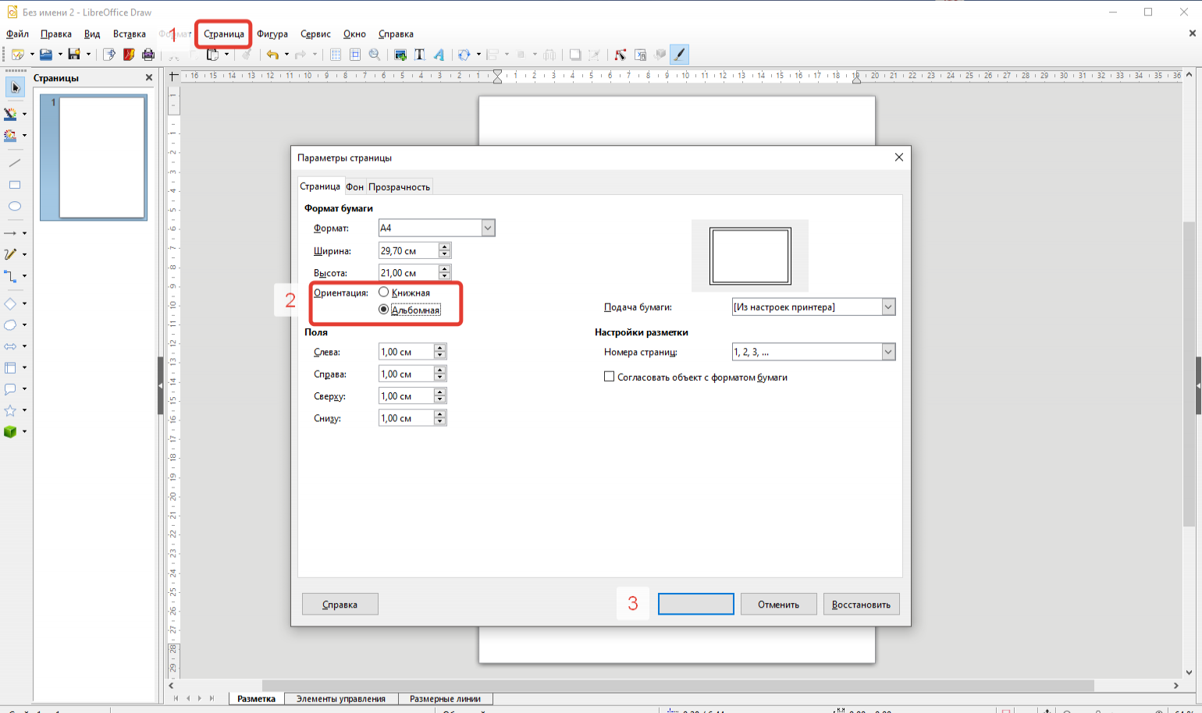Expand the Undo history dropdown arrow
This screenshot has width=1202, height=713.
(x=286, y=55)
